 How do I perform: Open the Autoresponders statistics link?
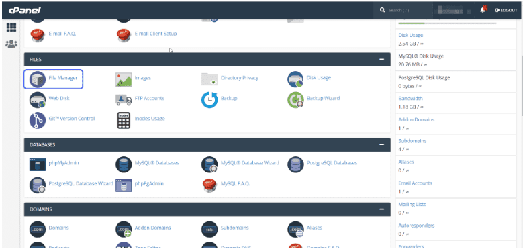coord(416,226)
